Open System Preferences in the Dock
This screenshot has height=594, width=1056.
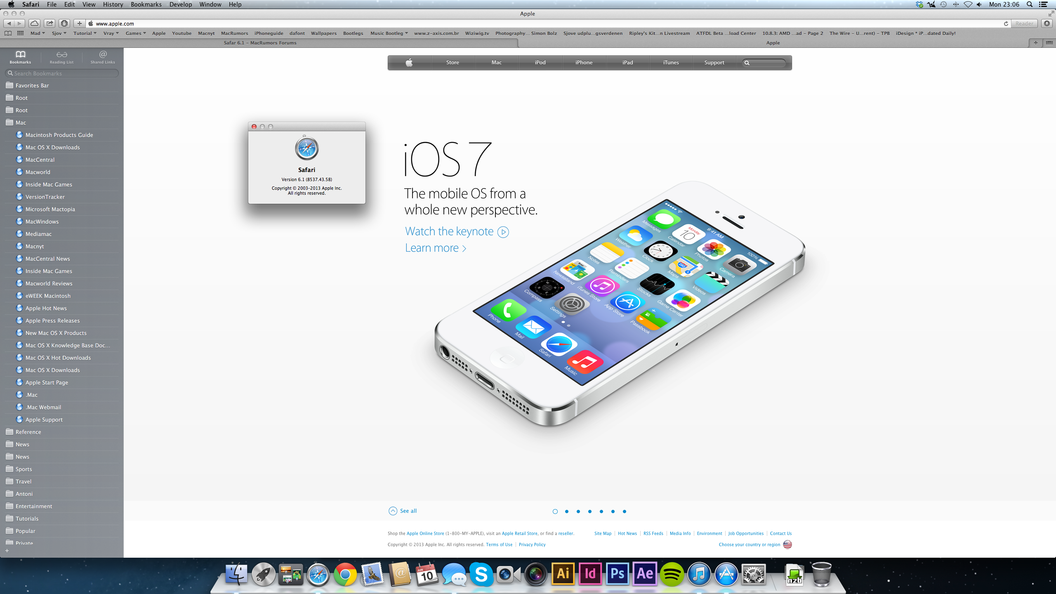click(x=754, y=574)
